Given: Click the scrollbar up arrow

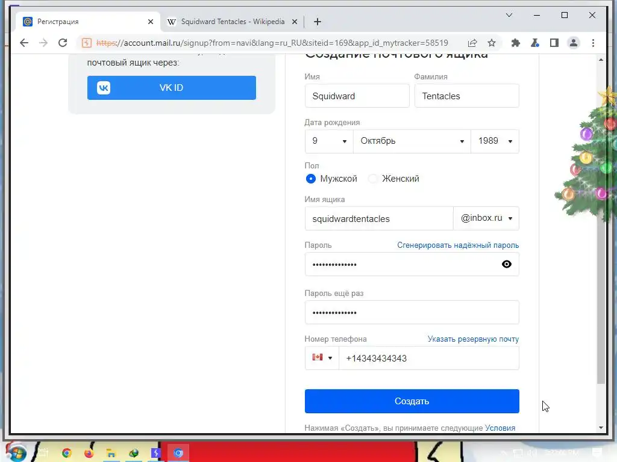Looking at the screenshot, I should tap(601, 60).
